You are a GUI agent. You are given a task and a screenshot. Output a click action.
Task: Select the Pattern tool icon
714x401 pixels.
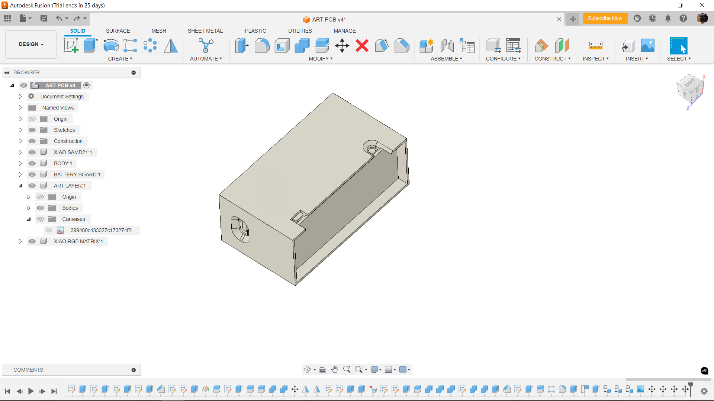[150, 46]
